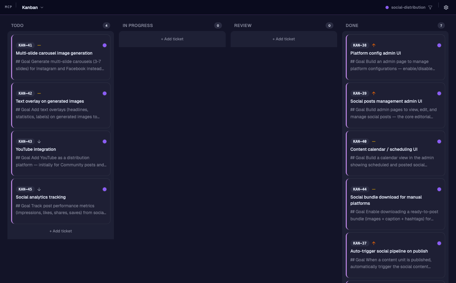
Task: Click the purple dot beside social-distribution
Action: click(x=387, y=7)
